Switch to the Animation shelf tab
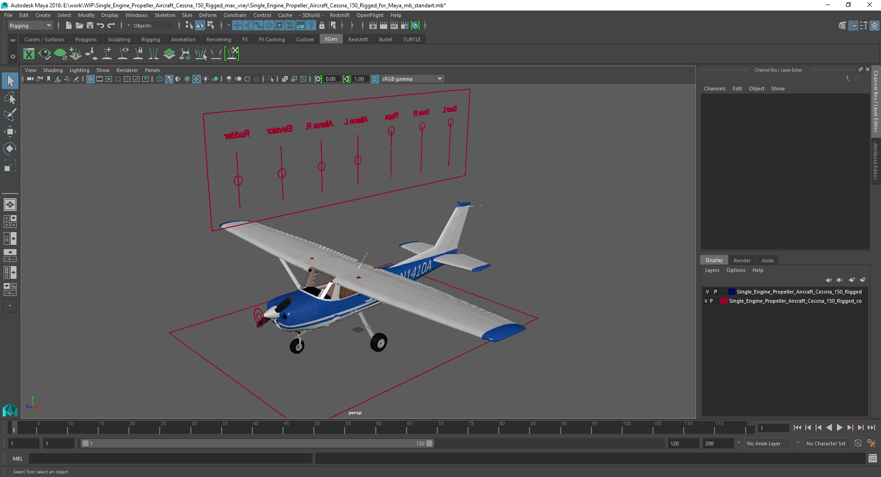Screen dimensions: 881x477 [183, 39]
